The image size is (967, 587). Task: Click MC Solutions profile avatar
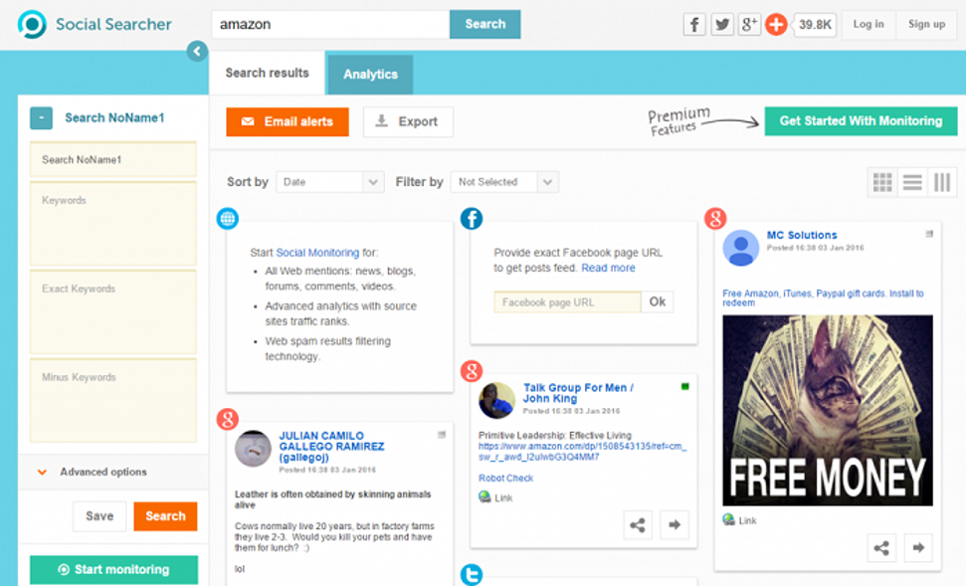click(740, 248)
